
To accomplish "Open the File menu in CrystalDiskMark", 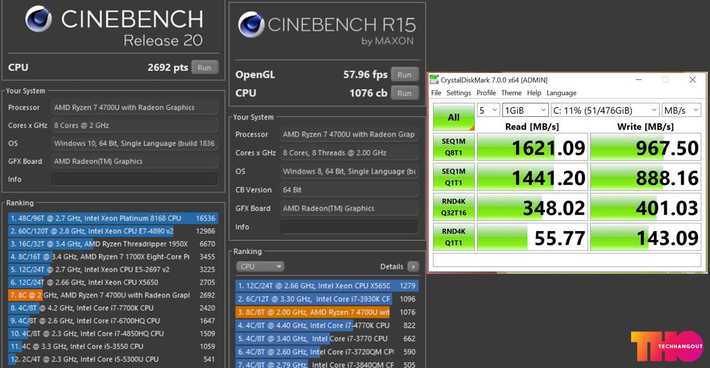I will pyautogui.click(x=436, y=93).
